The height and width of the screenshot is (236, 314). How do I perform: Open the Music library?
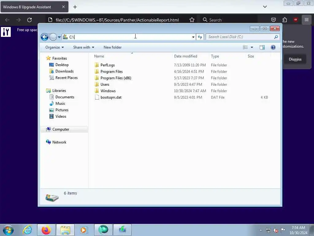coord(60,103)
